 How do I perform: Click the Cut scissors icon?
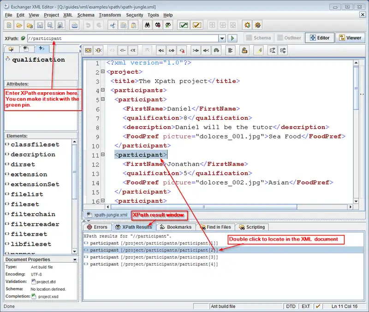(113, 25)
